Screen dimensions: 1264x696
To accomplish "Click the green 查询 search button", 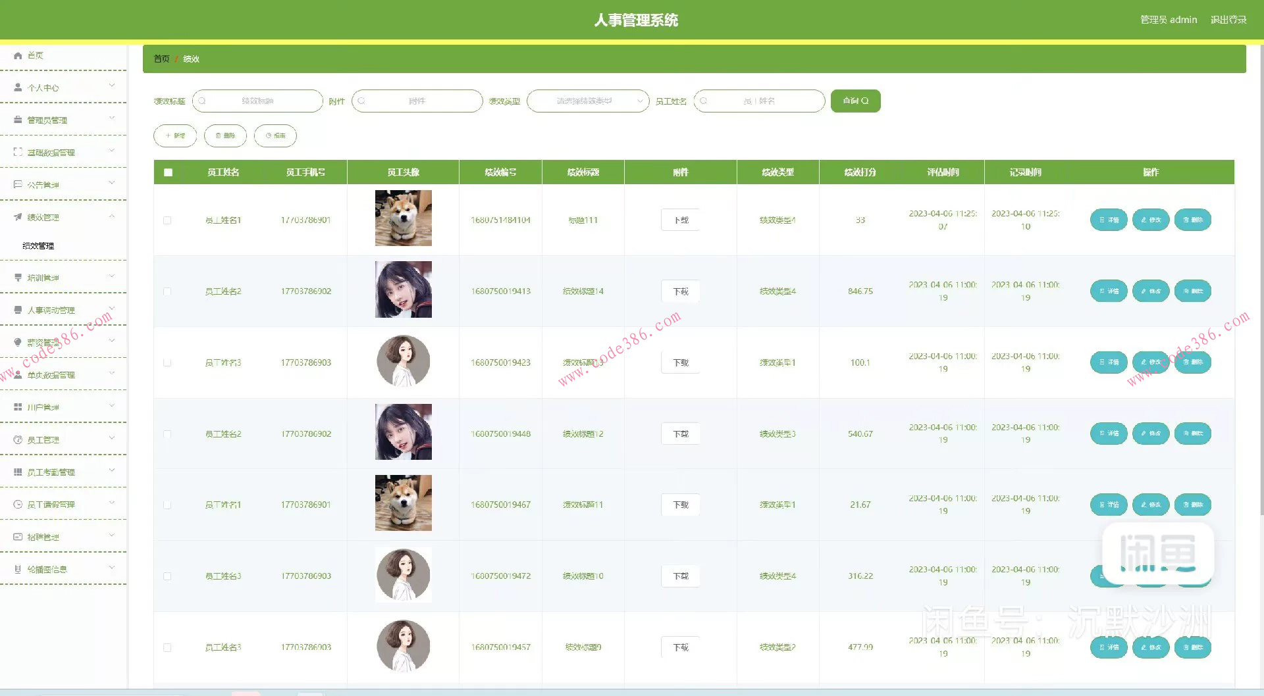I will (856, 101).
